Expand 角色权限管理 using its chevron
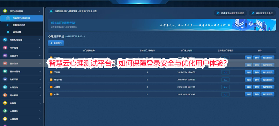This screenshot has width=279, height=126. (40, 40)
